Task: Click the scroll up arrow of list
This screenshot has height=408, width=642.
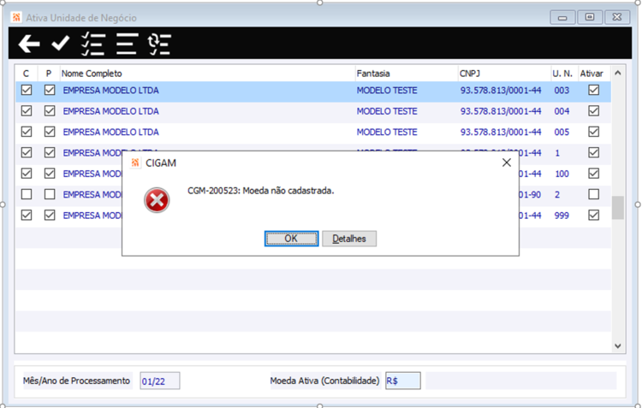Action: [x=618, y=73]
